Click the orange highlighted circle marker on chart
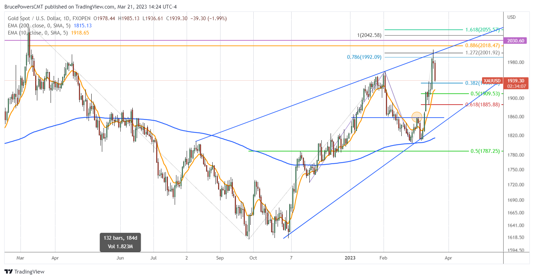This screenshot has width=534, height=279. point(417,117)
